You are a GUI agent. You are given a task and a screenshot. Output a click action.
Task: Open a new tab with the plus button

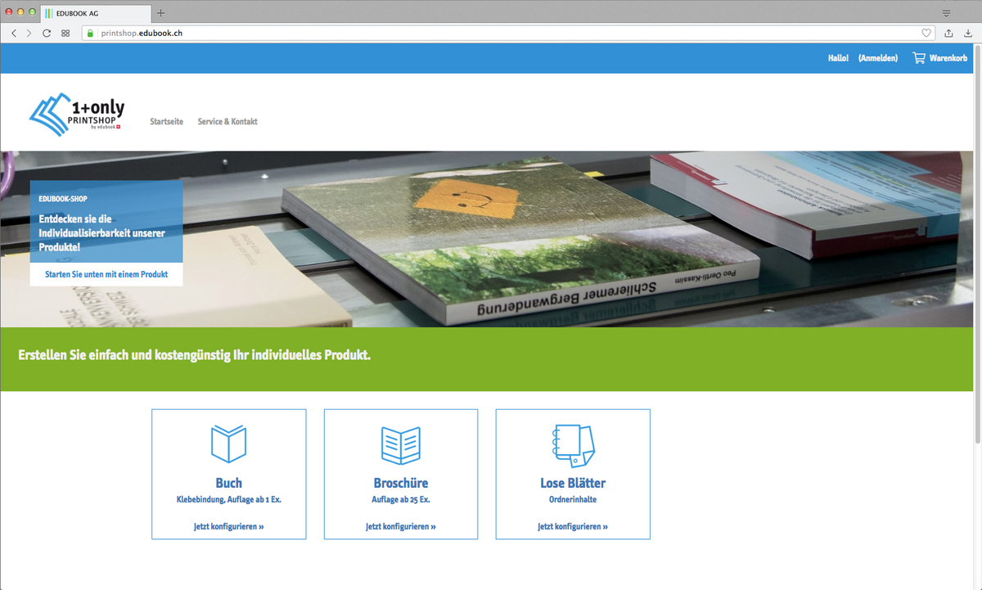(161, 12)
